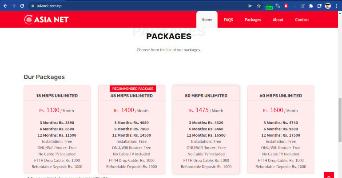Click '12 Months: Rs. 14500' text
342x178 pixels.
point(131,135)
